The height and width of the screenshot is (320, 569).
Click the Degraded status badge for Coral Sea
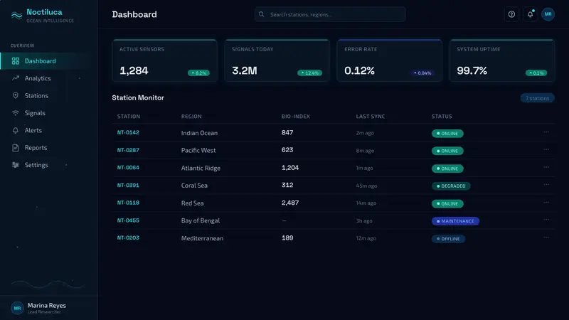[451, 186]
